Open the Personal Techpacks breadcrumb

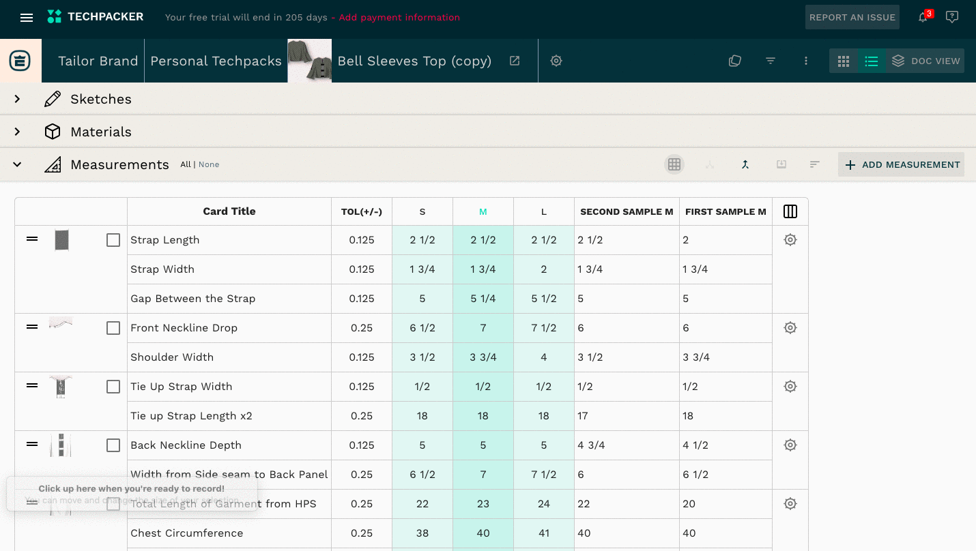tap(216, 61)
